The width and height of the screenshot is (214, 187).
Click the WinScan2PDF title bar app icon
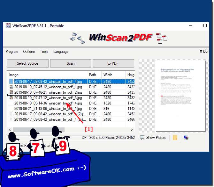[8, 25]
